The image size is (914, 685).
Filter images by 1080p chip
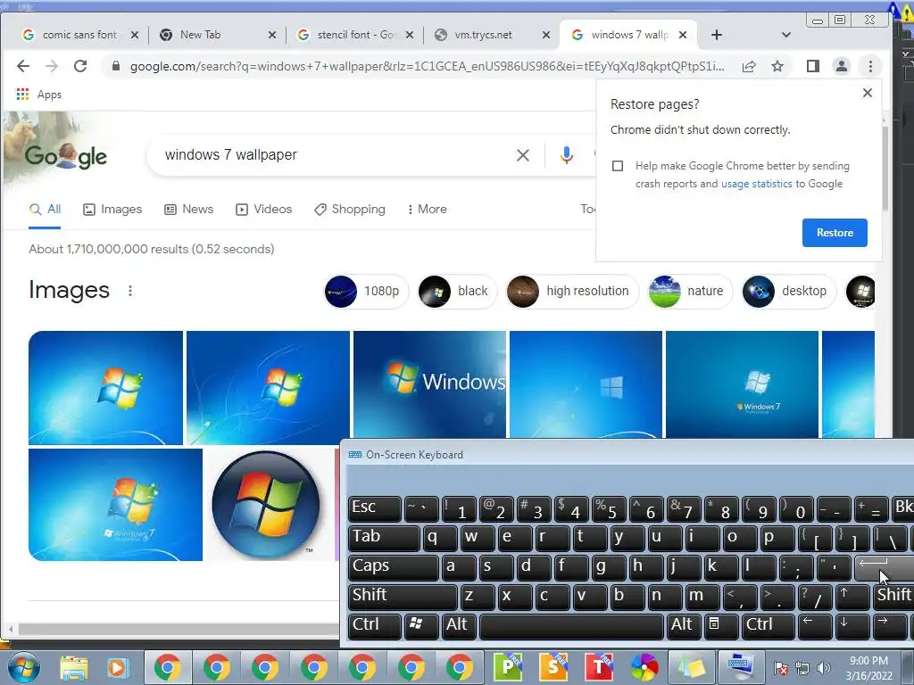tap(365, 292)
